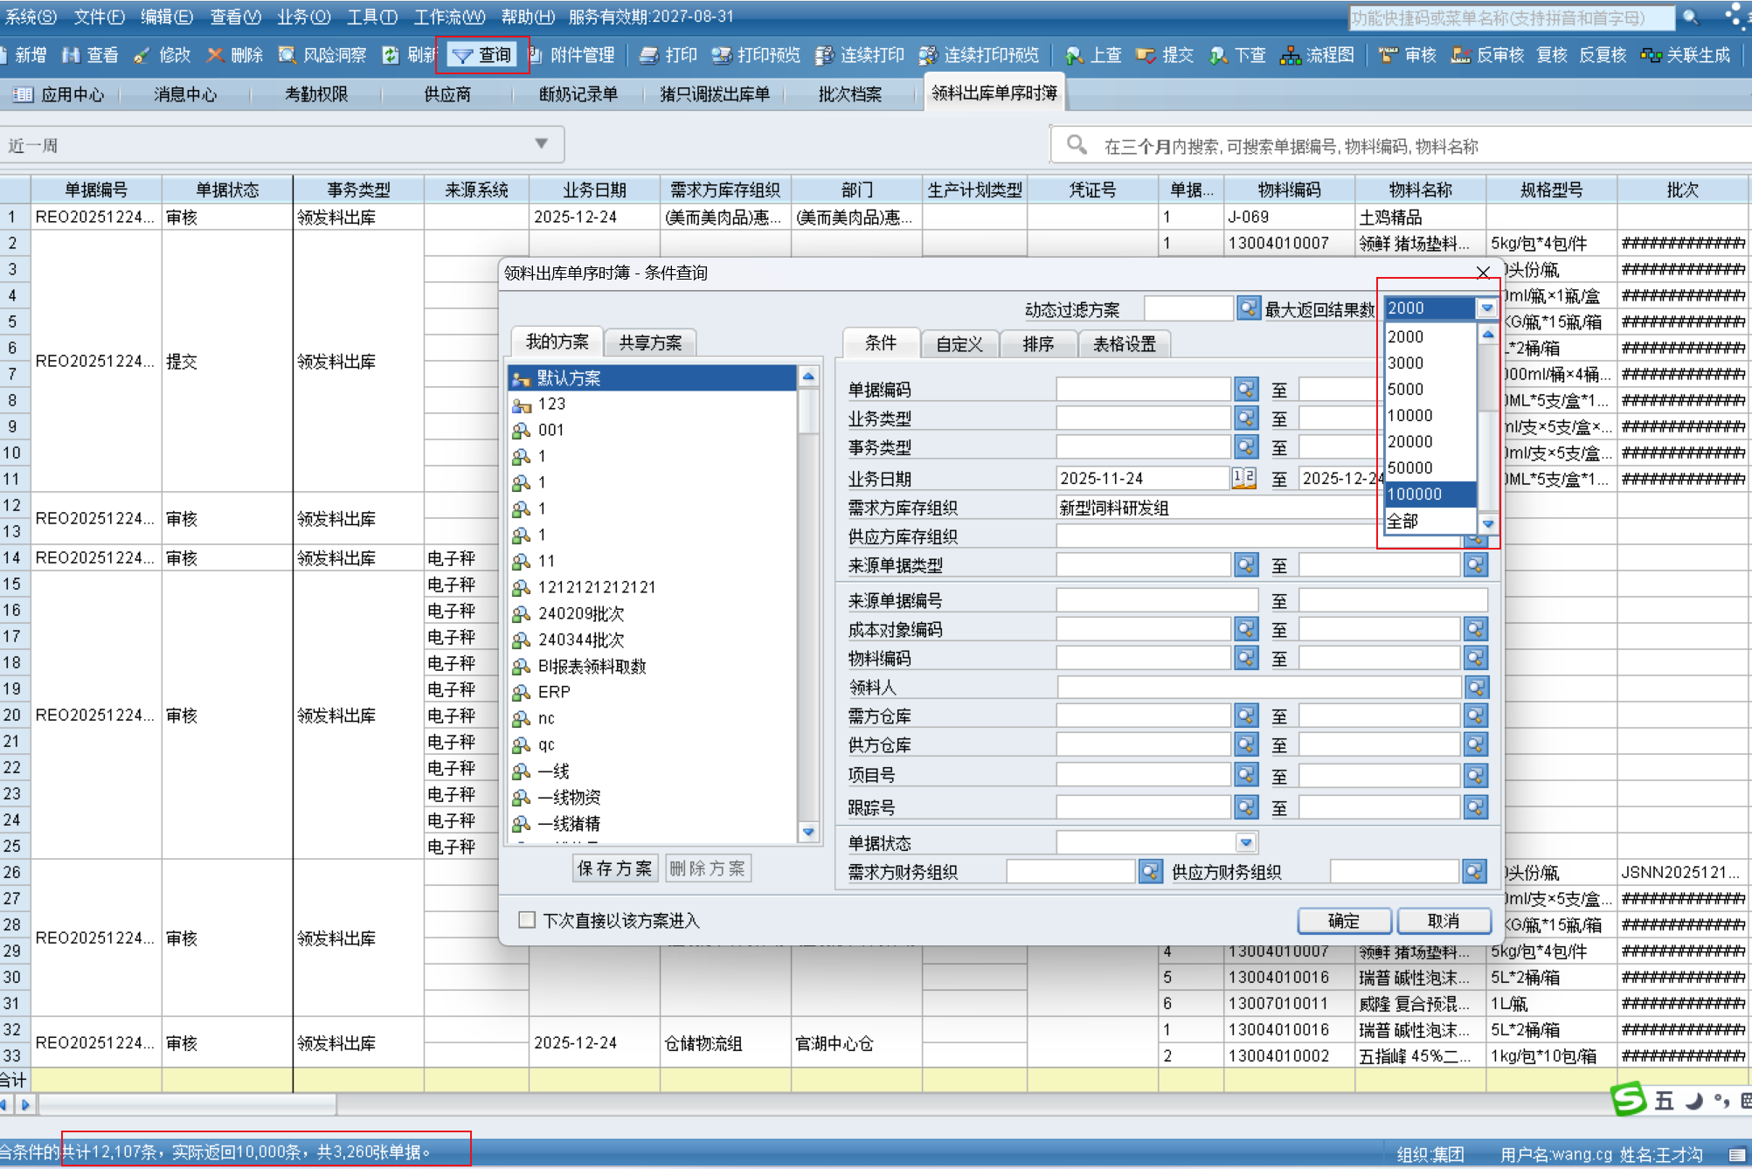Open the 近一周 date range dropdown

[x=541, y=144]
